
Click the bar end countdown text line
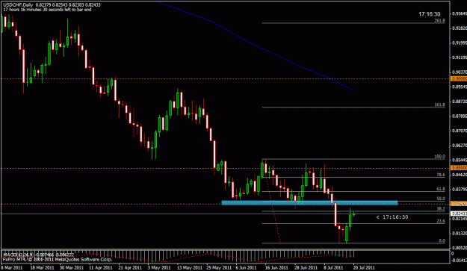(x=47, y=10)
